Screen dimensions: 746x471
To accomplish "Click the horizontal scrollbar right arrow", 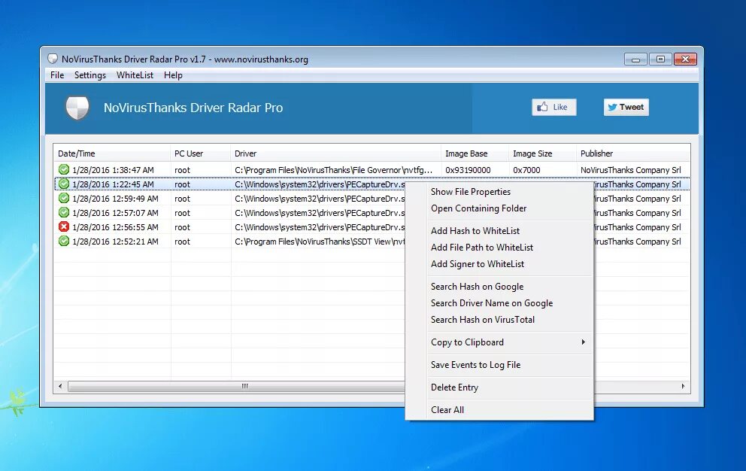I will pyautogui.click(x=683, y=386).
